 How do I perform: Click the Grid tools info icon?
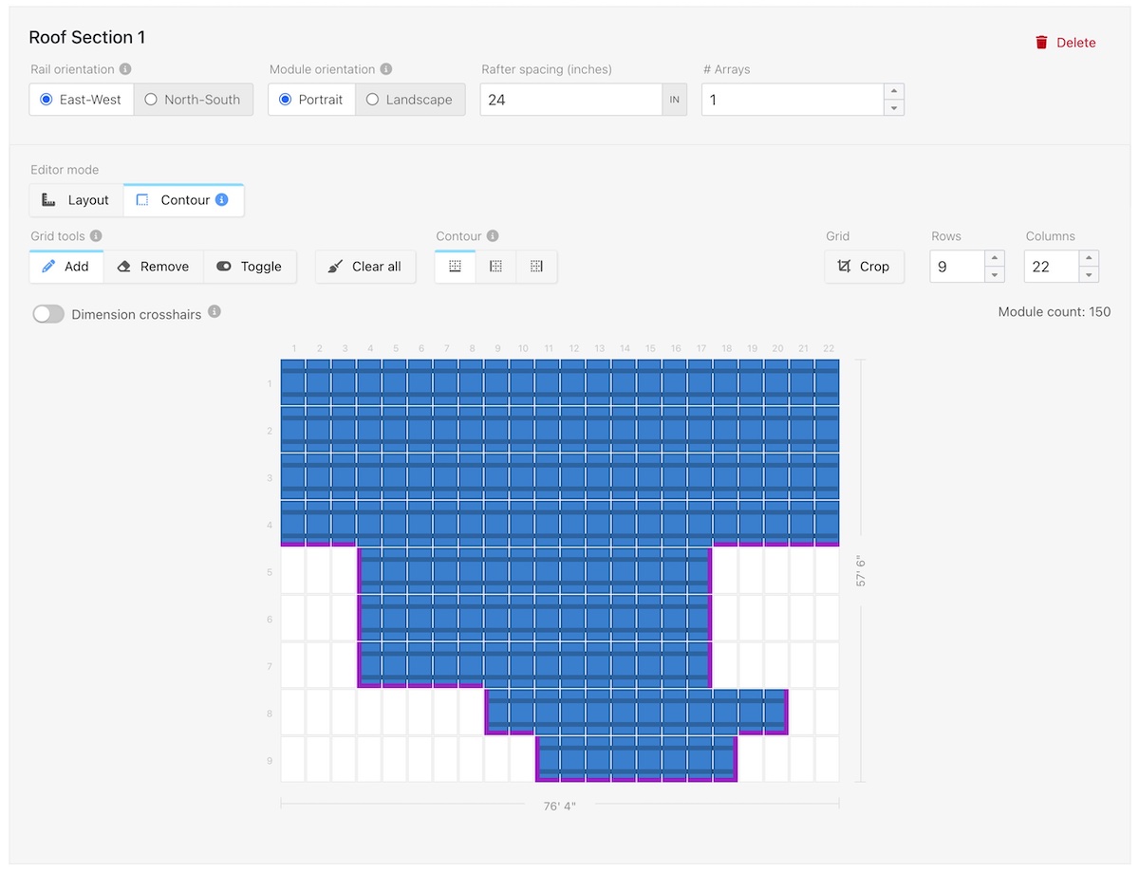[x=96, y=236]
